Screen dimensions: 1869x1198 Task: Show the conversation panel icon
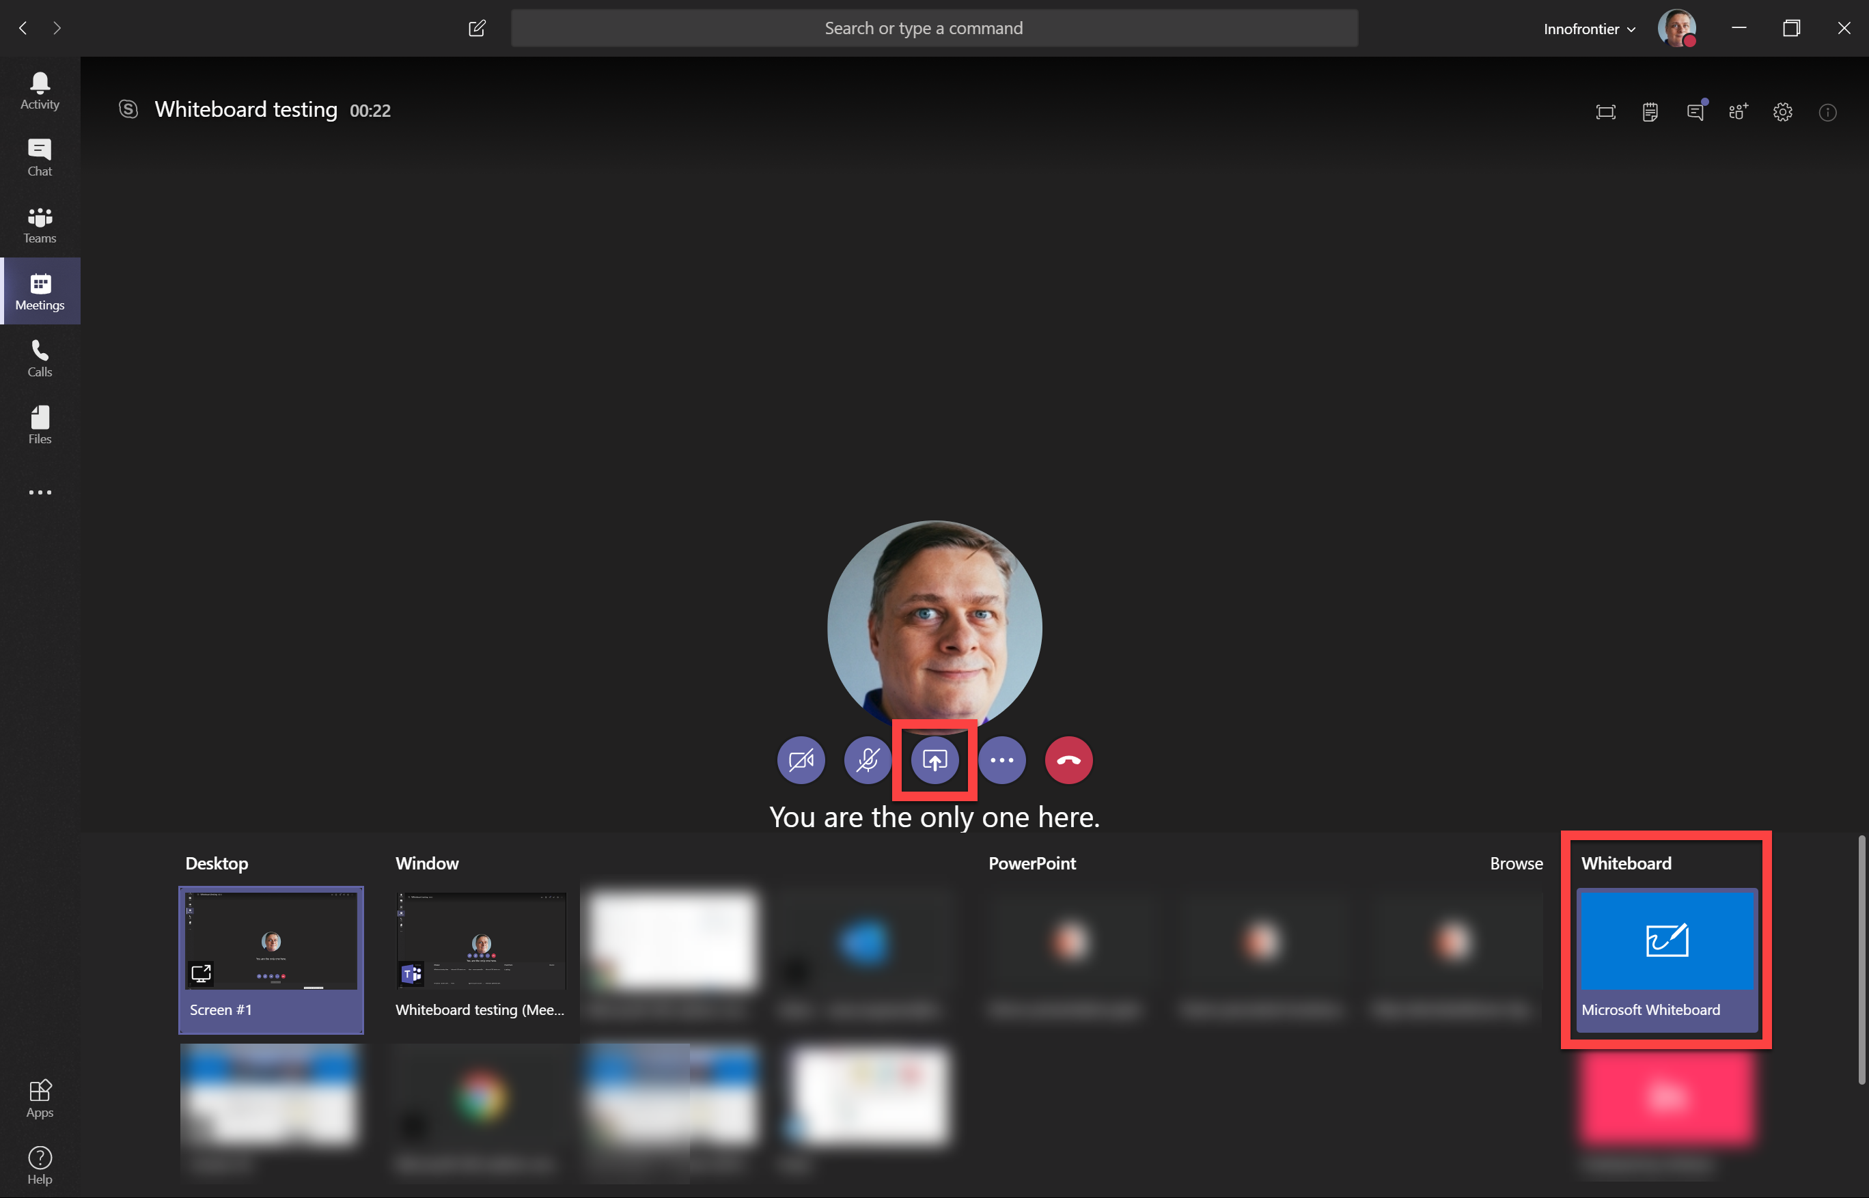1695,112
